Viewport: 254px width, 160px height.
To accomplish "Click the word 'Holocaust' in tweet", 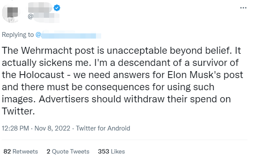I will pos(42,75).
